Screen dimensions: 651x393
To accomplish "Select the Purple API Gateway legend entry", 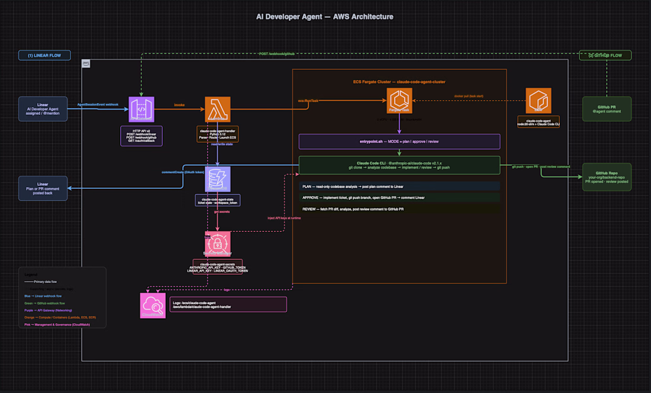I will [48, 310].
